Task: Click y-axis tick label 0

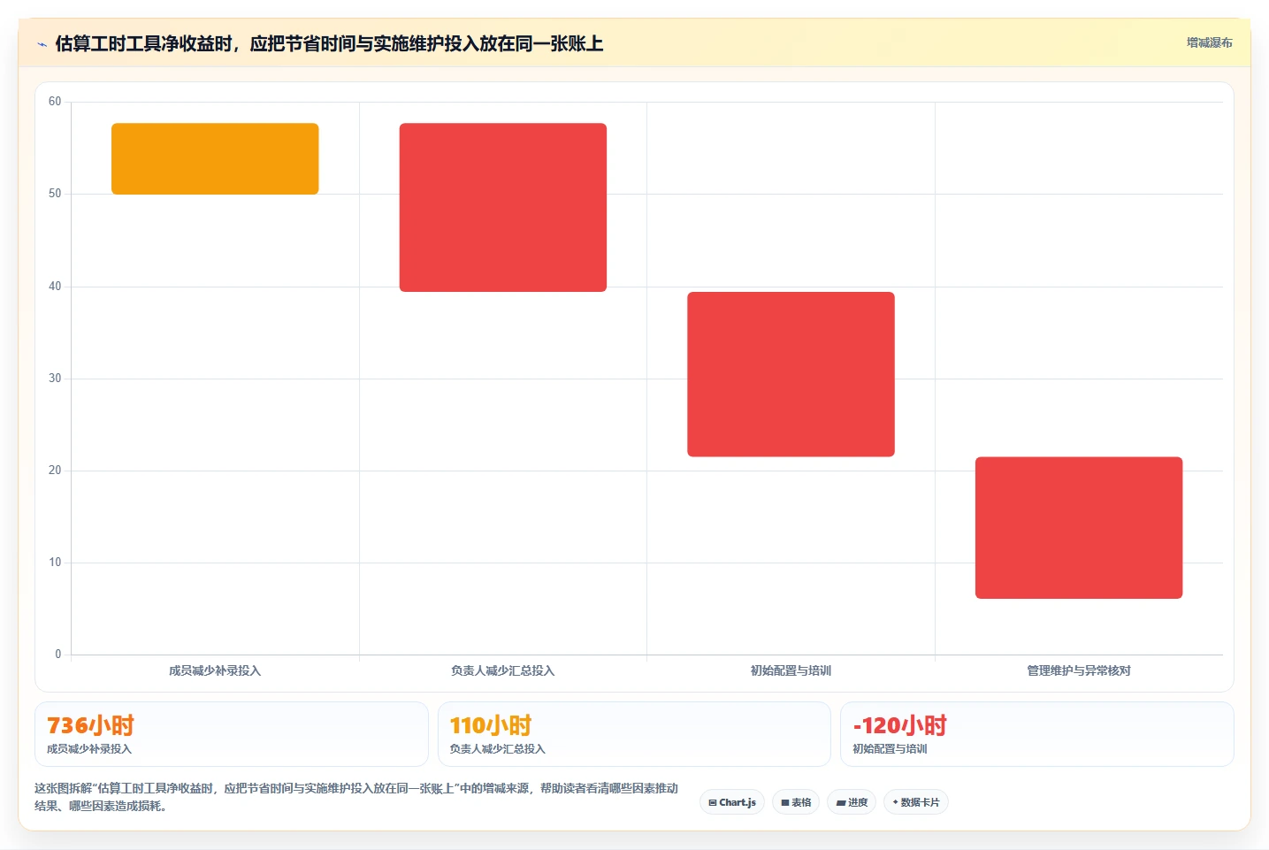Action: pos(58,655)
